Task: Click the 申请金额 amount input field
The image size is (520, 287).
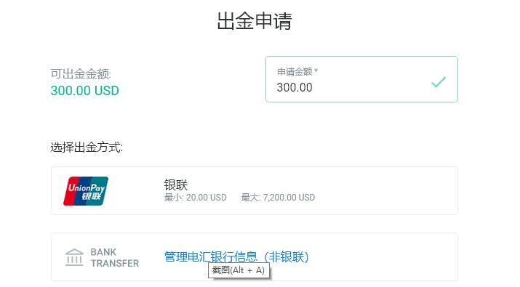Action: (361, 79)
